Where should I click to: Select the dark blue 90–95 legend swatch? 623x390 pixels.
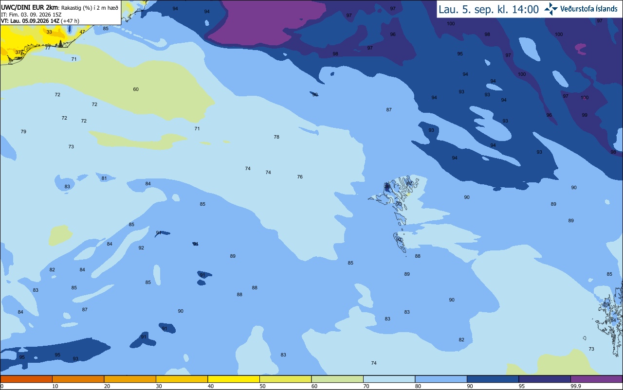point(493,379)
